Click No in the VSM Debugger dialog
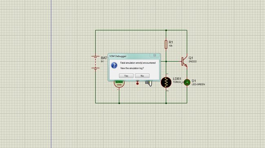This screenshot has height=148, width=265. [x=142, y=76]
